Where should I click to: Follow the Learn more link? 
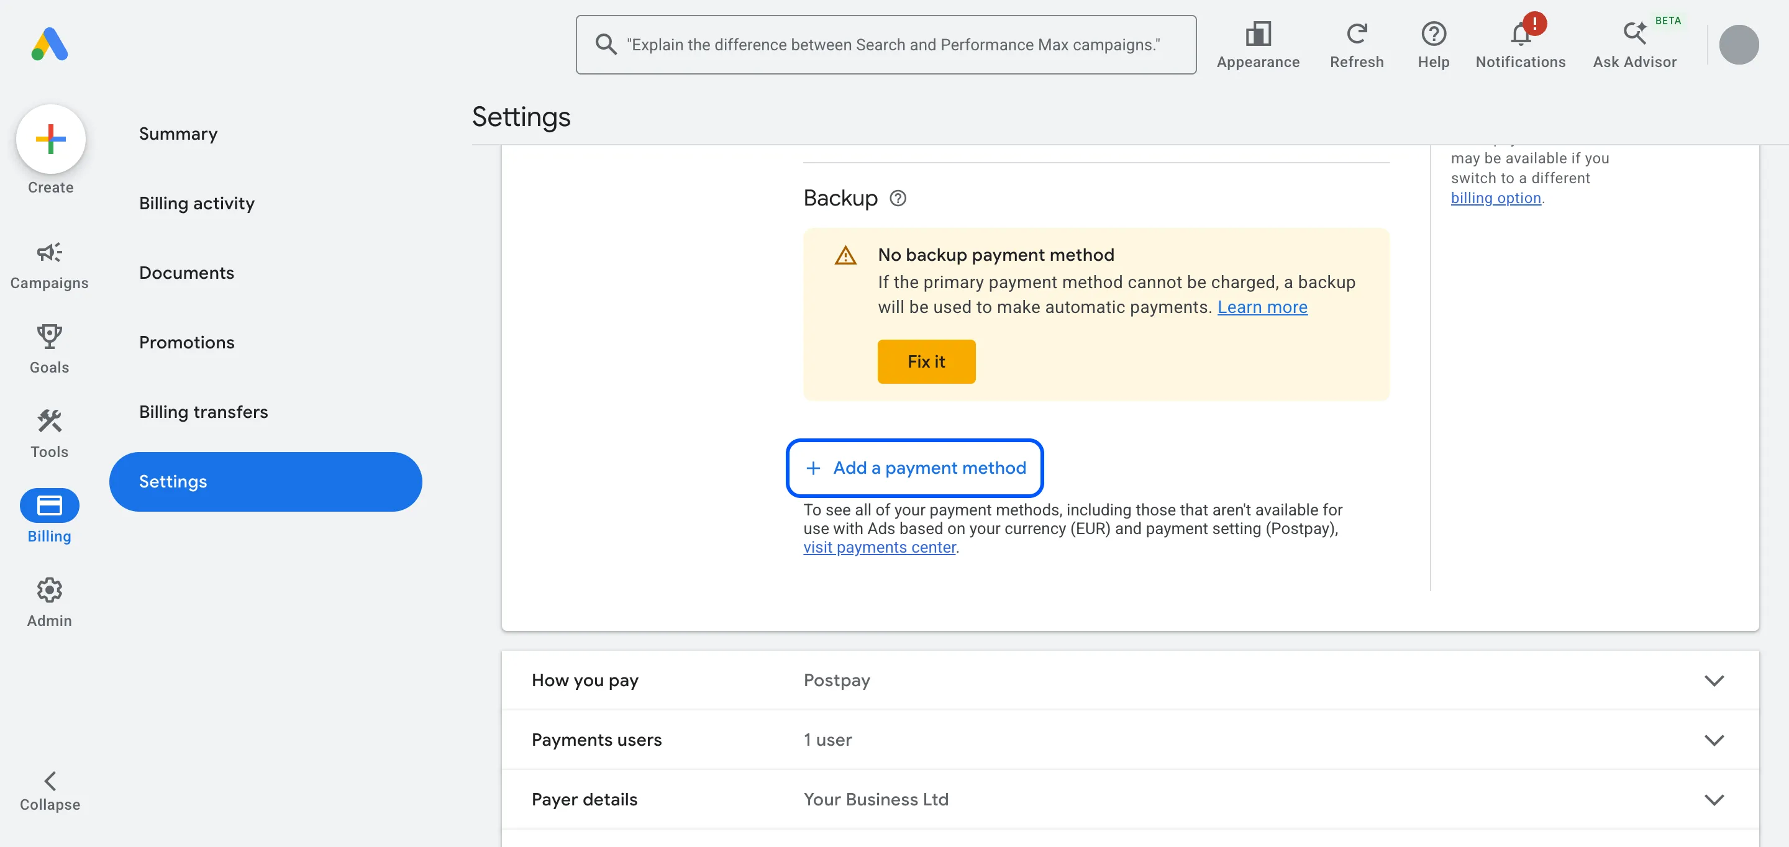click(1262, 307)
